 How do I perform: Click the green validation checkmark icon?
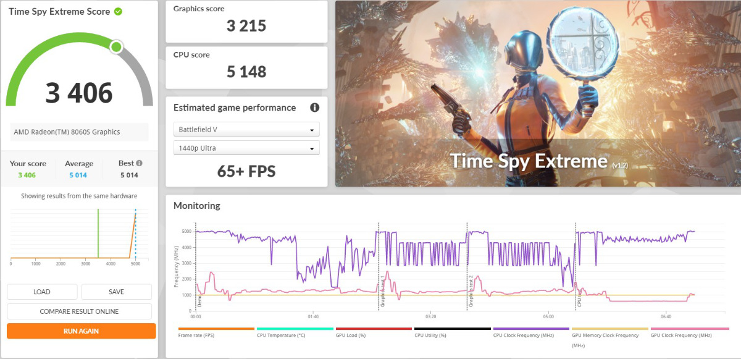pos(118,11)
